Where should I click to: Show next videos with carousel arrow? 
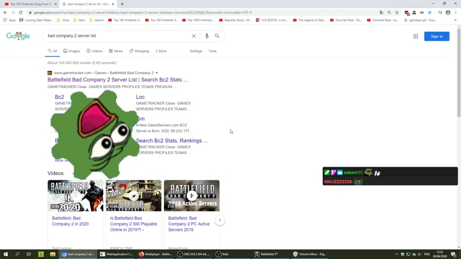tap(220, 220)
